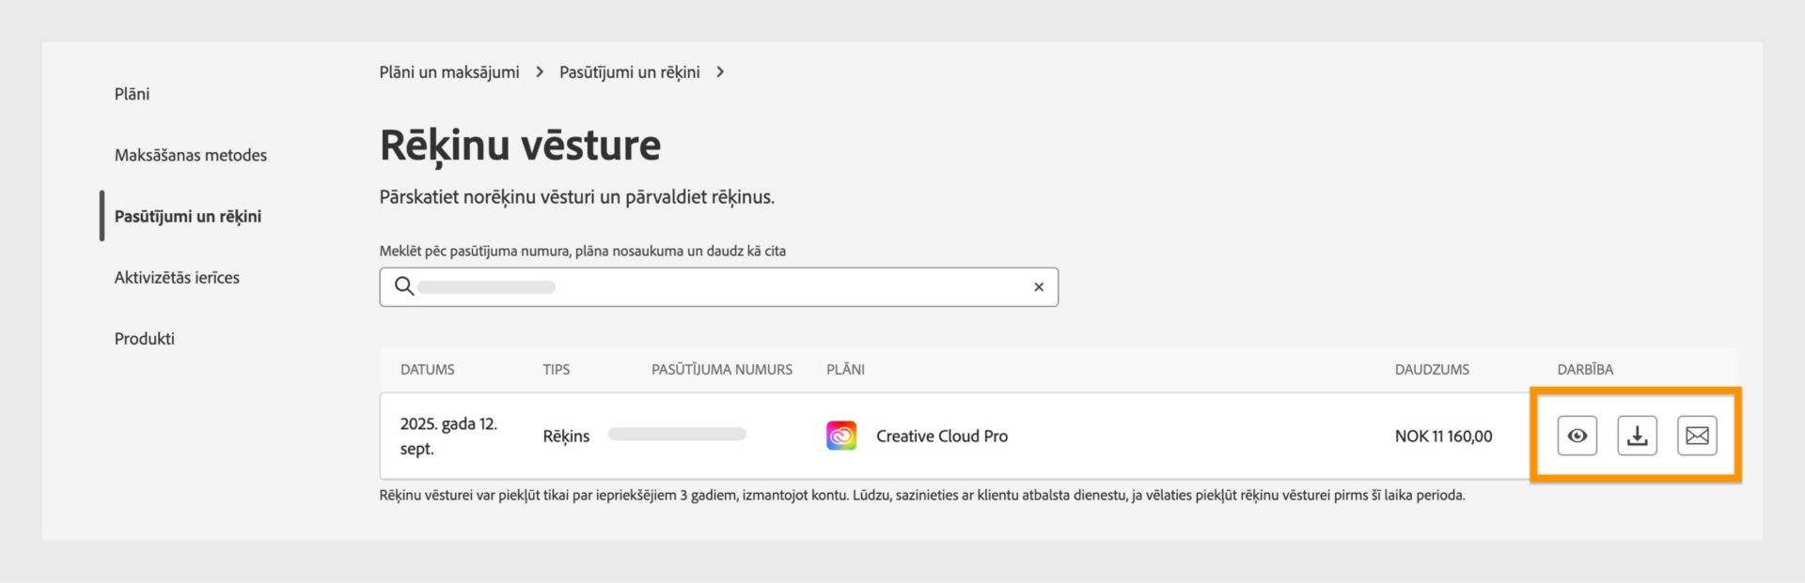
Task: Click chevron after Pasūtījumi un rēķini breadcrumb
Action: (720, 72)
